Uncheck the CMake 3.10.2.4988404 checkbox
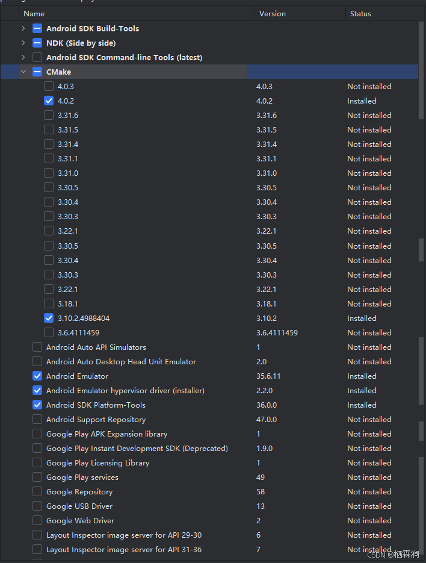 [49, 318]
